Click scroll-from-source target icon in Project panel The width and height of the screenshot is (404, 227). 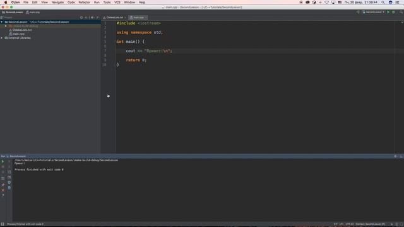81,18
